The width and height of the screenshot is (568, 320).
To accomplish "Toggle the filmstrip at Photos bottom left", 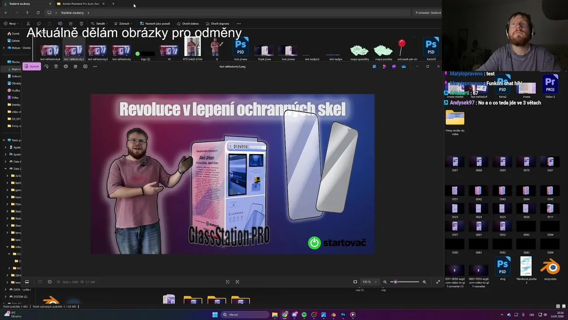I will [x=27, y=282].
